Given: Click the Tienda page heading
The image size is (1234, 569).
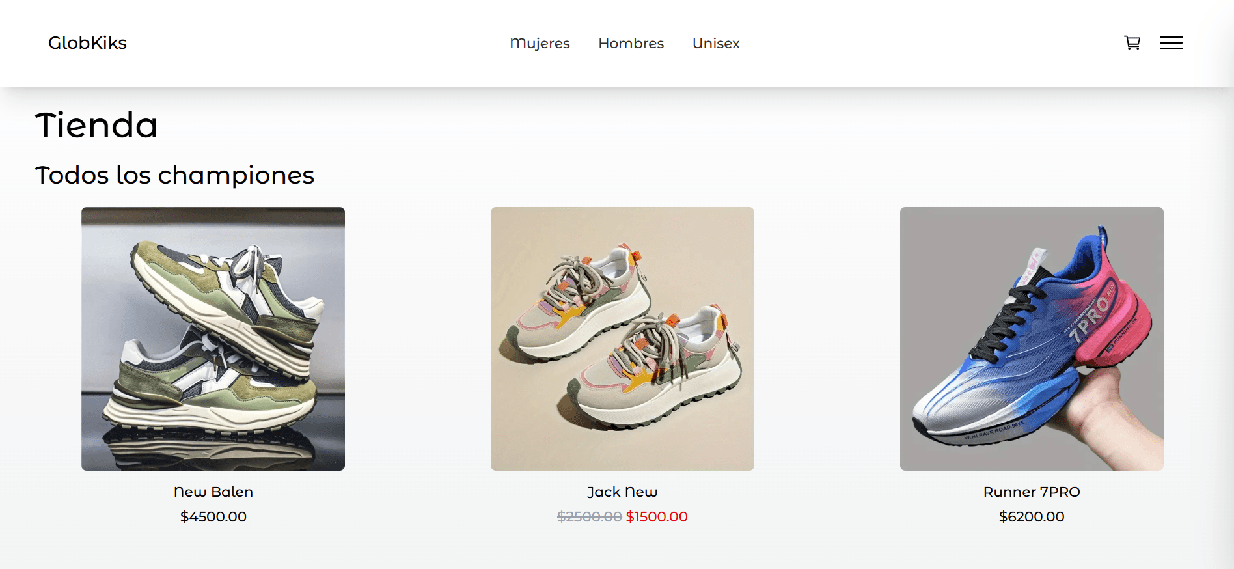Looking at the screenshot, I should (96, 125).
